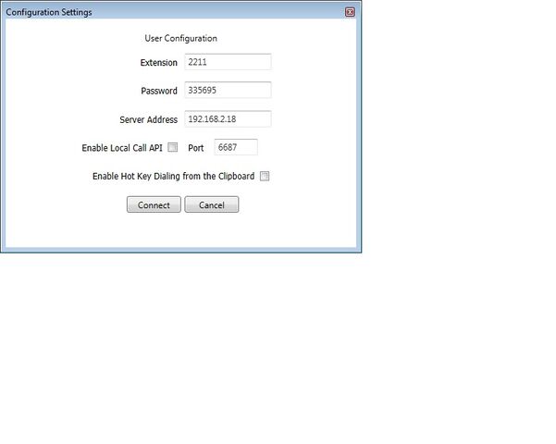This screenshot has height=444, width=556.
Task: Toggle Hot Key Dialing from Clipboard checkbox
Action: 264,176
